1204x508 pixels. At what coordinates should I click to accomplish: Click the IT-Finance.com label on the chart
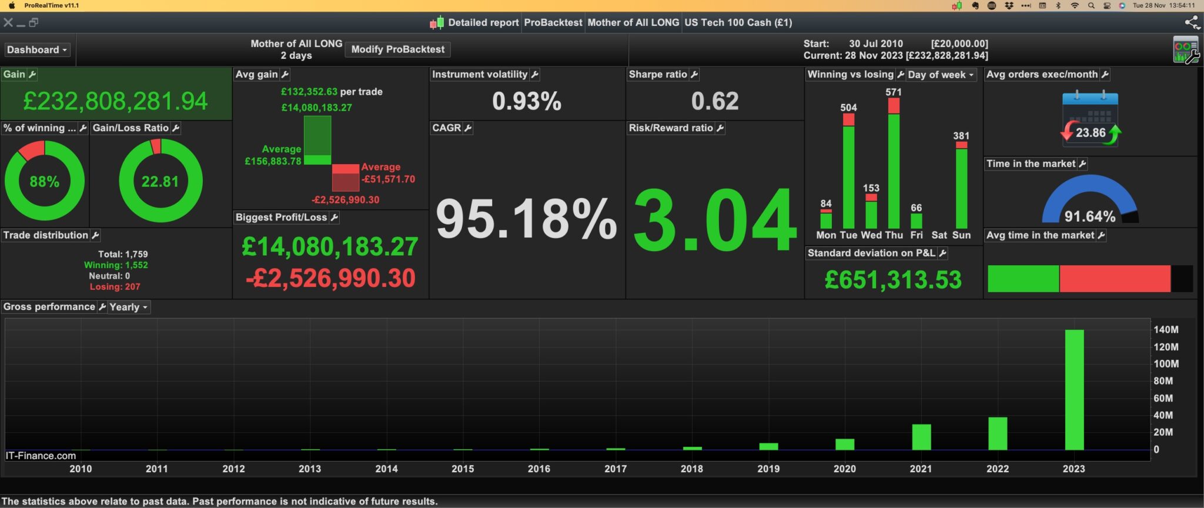coord(41,456)
